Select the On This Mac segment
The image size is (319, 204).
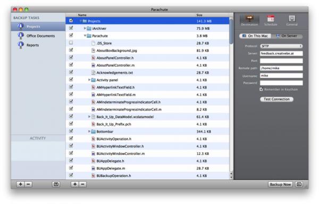pyautogui.click(x=255, y=36)
